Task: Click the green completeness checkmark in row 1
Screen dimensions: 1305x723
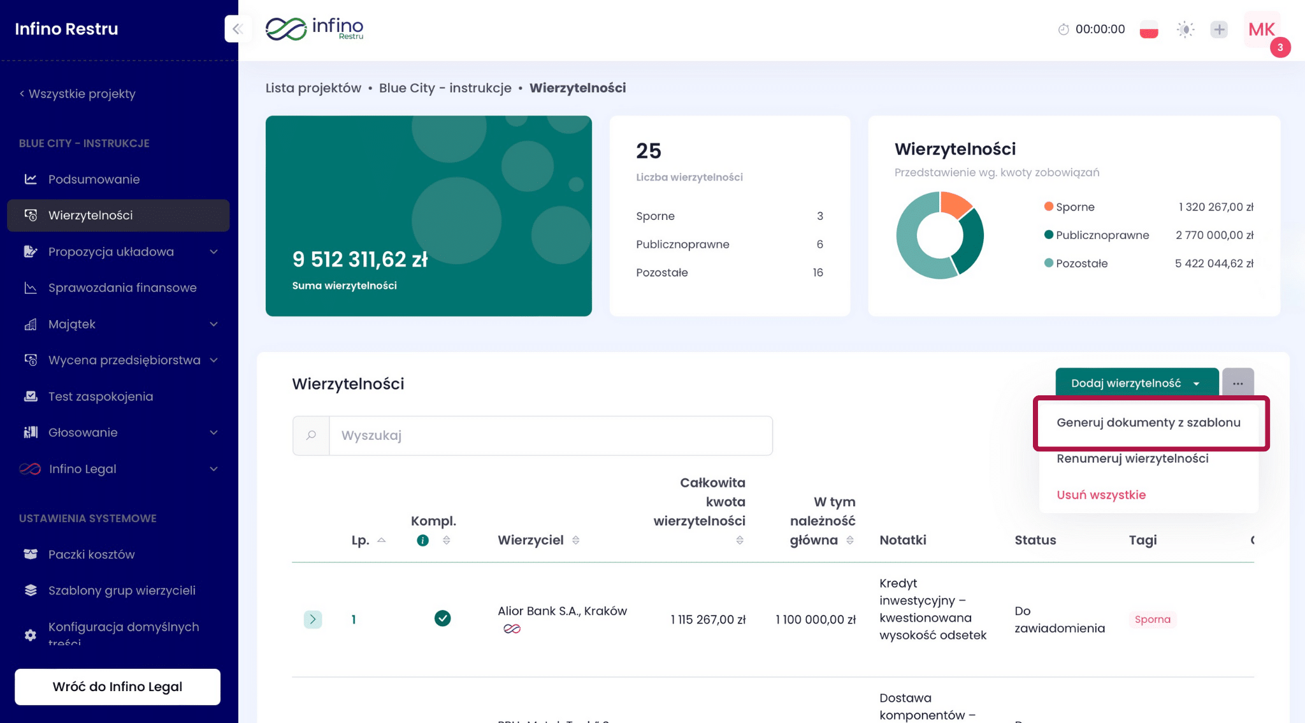Action: (442, 618)
